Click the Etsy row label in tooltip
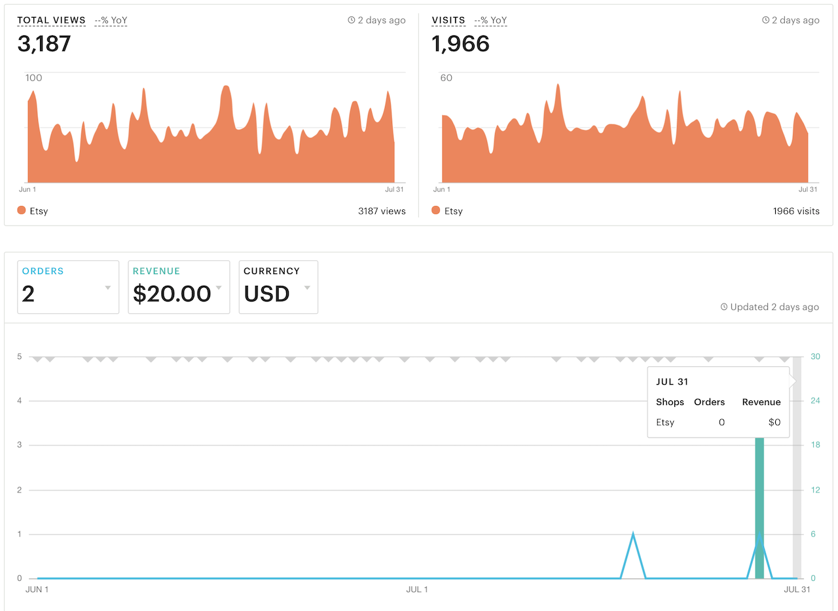The width and height of the screenshot is (838, 611). [x=665, y=423]
